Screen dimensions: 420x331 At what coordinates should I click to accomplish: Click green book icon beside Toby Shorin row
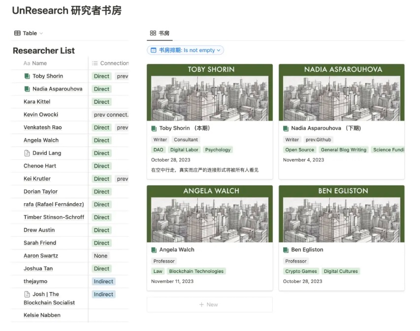coord(27,76)
